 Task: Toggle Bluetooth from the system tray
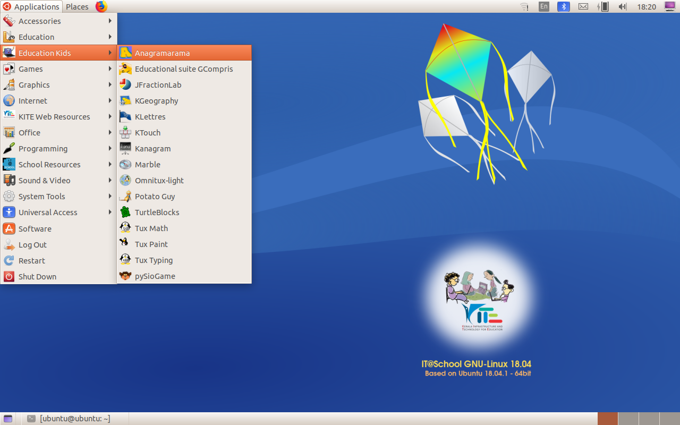click(563, 6)
